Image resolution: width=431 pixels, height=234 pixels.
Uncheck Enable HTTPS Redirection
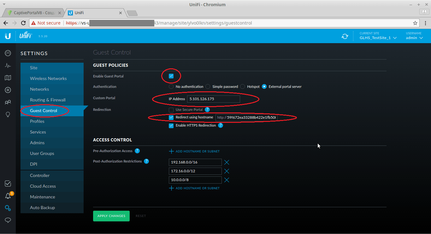pyautogui.click(x=171, y=126)
